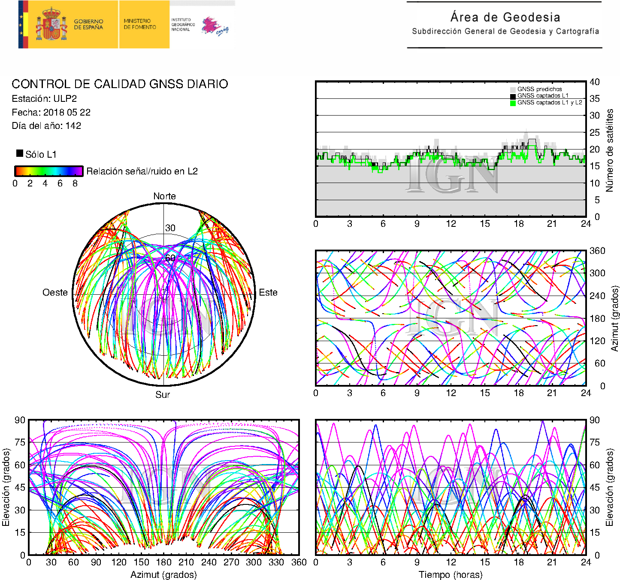
Task: Click the black GNSS captados L1 legend marker
Action: click(x=513, y=96)
